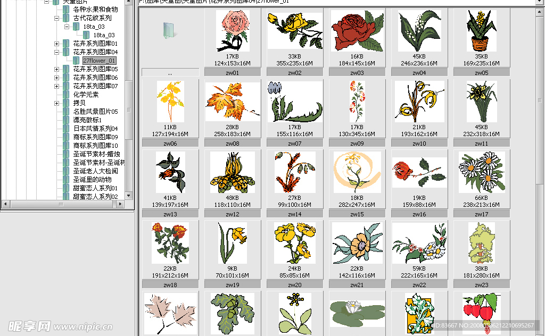Screen dimensions: 545x336
Task: Select the zw04 lily of the valley thumbnail
Action: [419, 31]
